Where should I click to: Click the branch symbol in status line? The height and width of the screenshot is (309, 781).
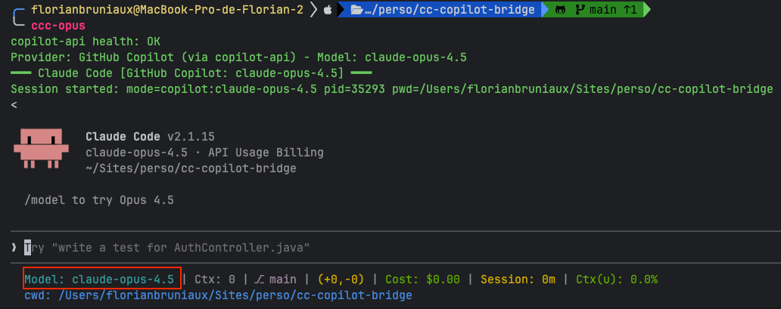point(259,280)
